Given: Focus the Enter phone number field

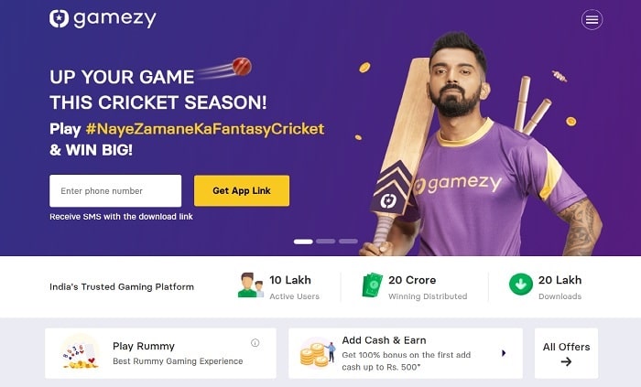Looking at the screenshot, I should (115, 190).
